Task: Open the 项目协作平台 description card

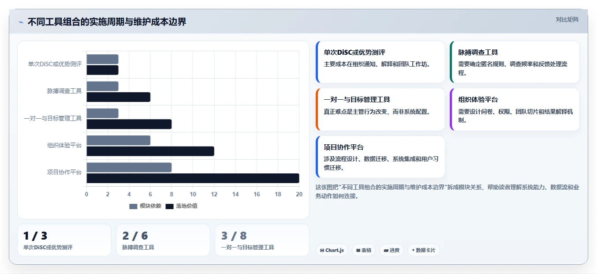Action: [x=381, y=157]
